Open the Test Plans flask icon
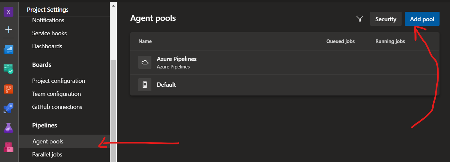 (9, 128)
